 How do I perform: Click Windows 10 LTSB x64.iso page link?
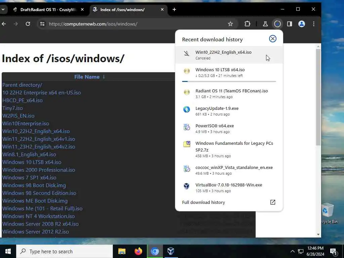click(32, 162)
